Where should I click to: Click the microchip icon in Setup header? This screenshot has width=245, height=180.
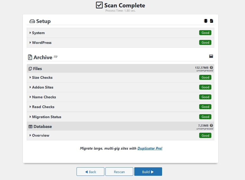[206, 21]
